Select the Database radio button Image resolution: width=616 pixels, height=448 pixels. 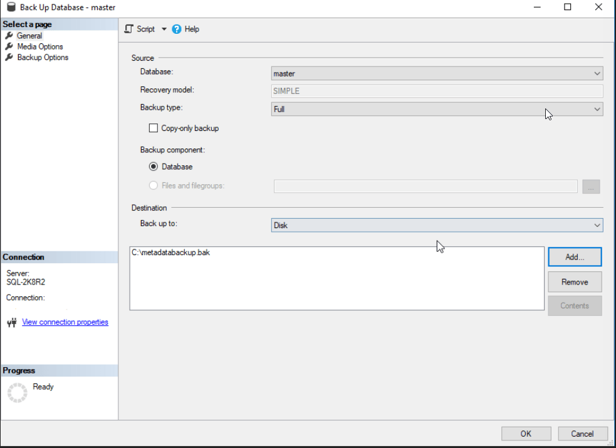[154, 167]
